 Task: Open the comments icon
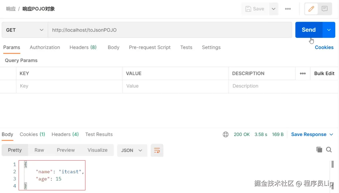point(325,9)
